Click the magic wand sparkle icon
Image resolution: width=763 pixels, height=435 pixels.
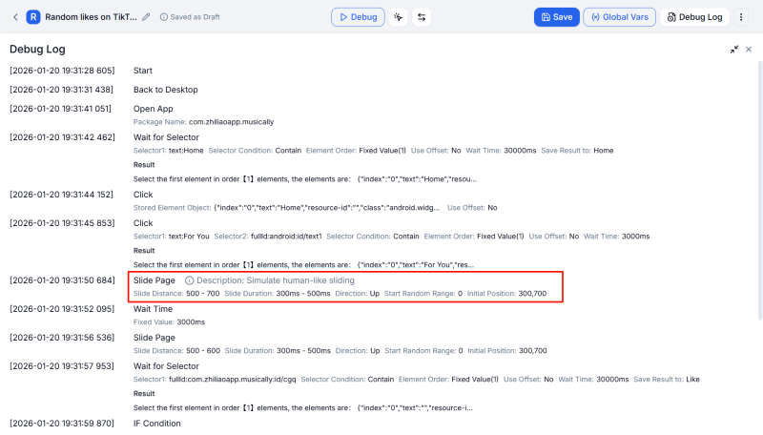point(398,17)
